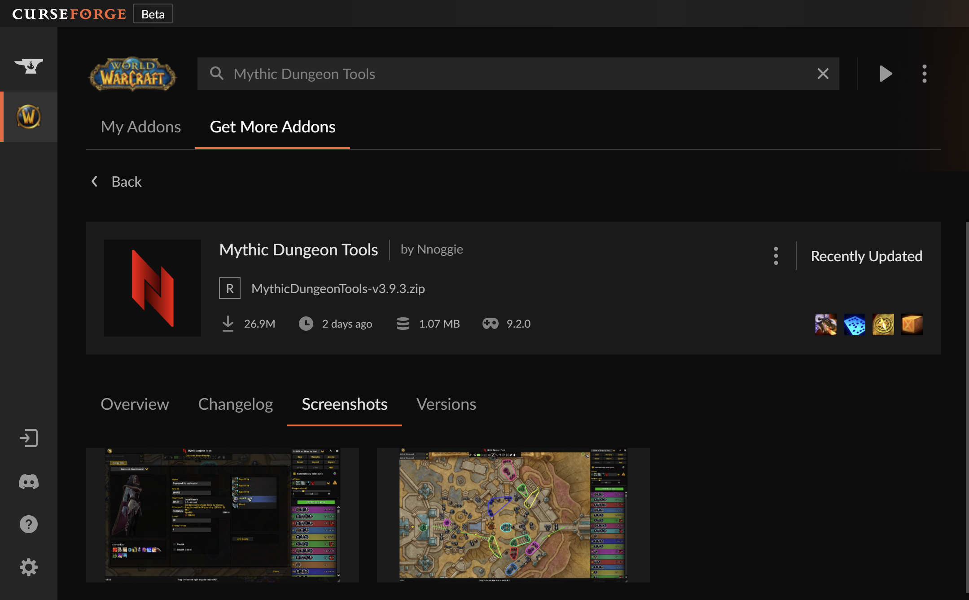
Task: Click the download count icon
Action: [228, 324]
